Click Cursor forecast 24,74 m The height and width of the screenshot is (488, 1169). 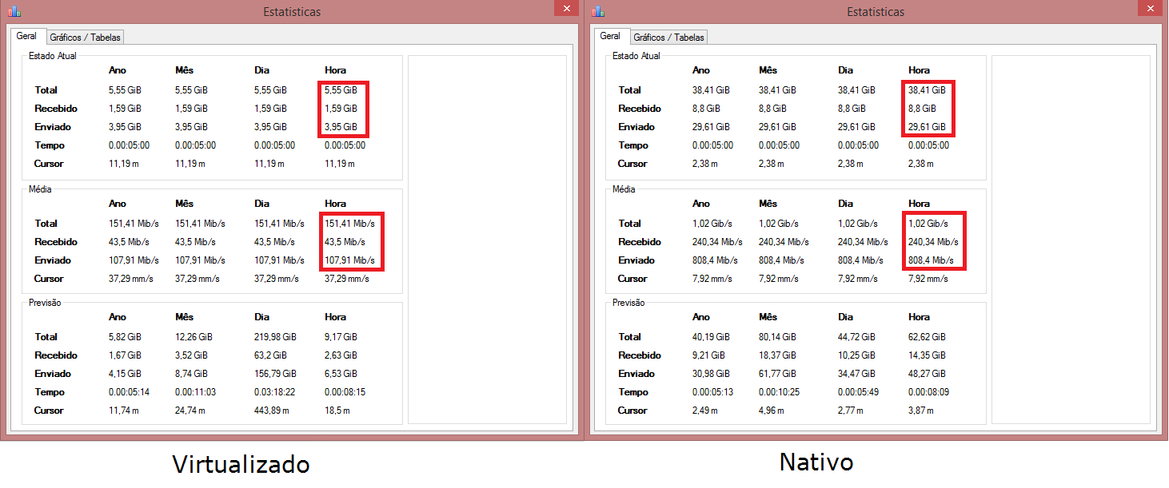point(190,411)
